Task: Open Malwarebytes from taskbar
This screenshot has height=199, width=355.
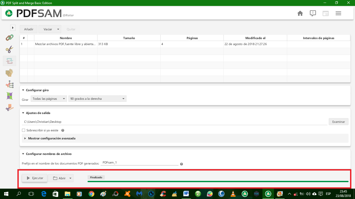Action: pos(139,194)
